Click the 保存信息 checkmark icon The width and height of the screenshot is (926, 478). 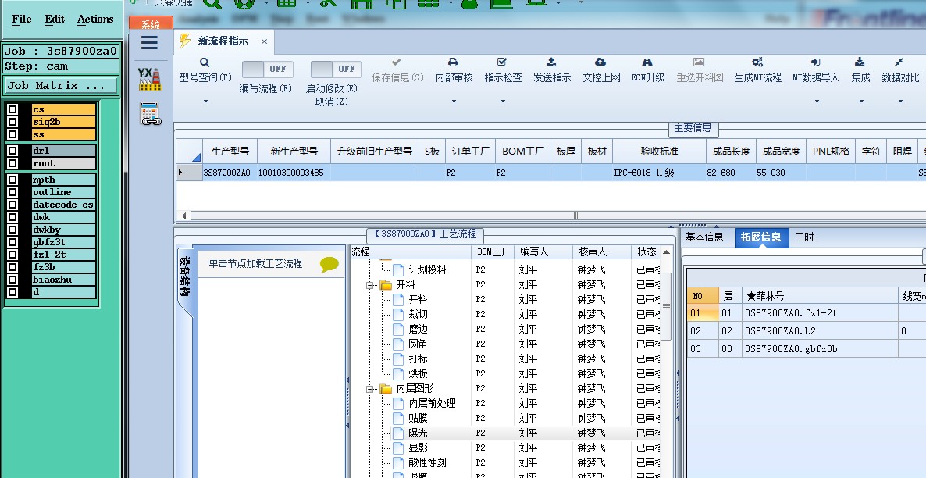pyautogui.click(x=397, y=62)
